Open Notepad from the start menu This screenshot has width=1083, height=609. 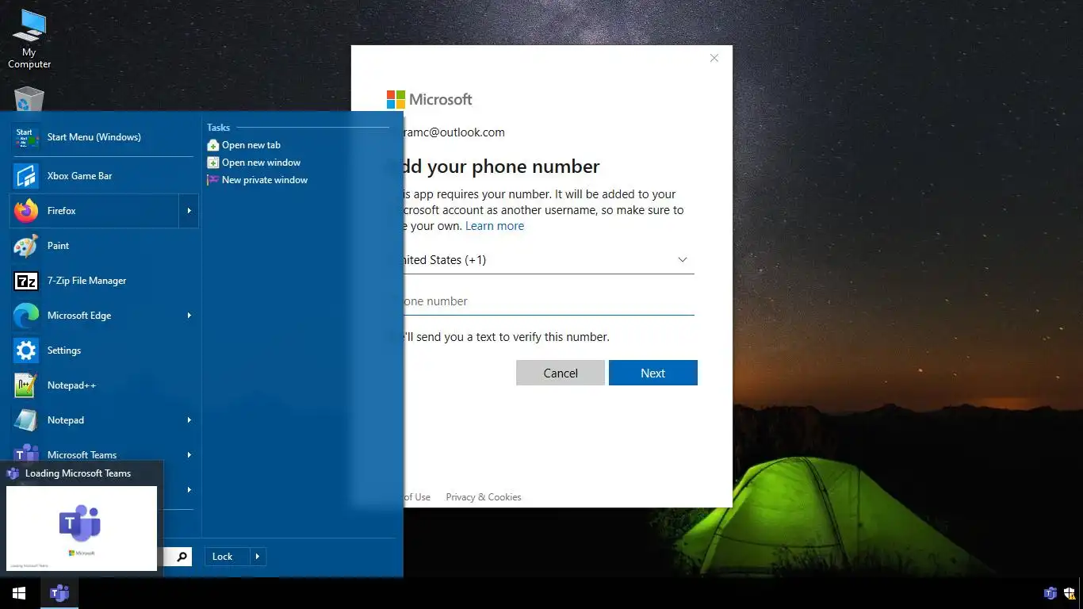[94, 420]
